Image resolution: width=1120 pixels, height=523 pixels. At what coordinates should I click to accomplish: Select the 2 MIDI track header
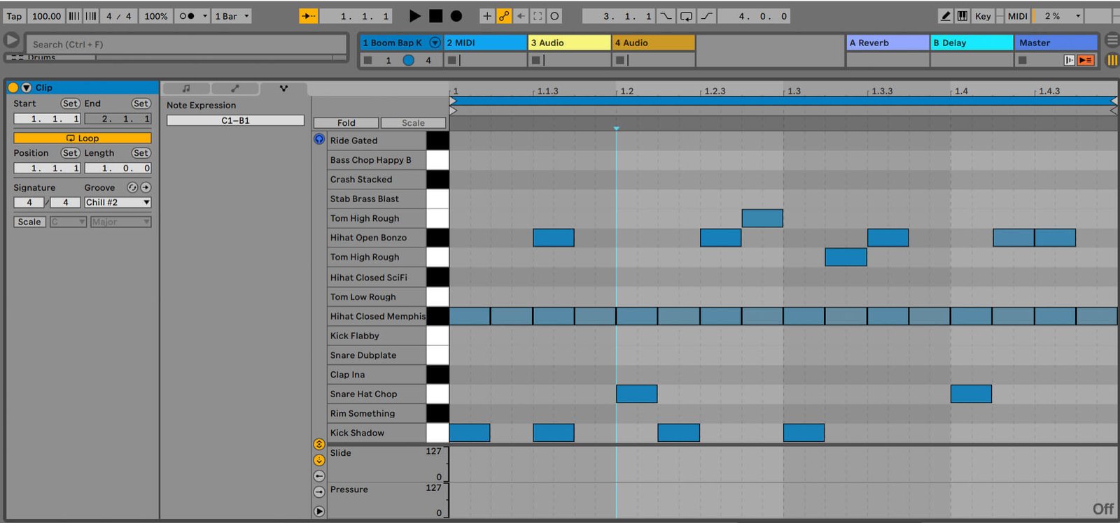point(485,43)
